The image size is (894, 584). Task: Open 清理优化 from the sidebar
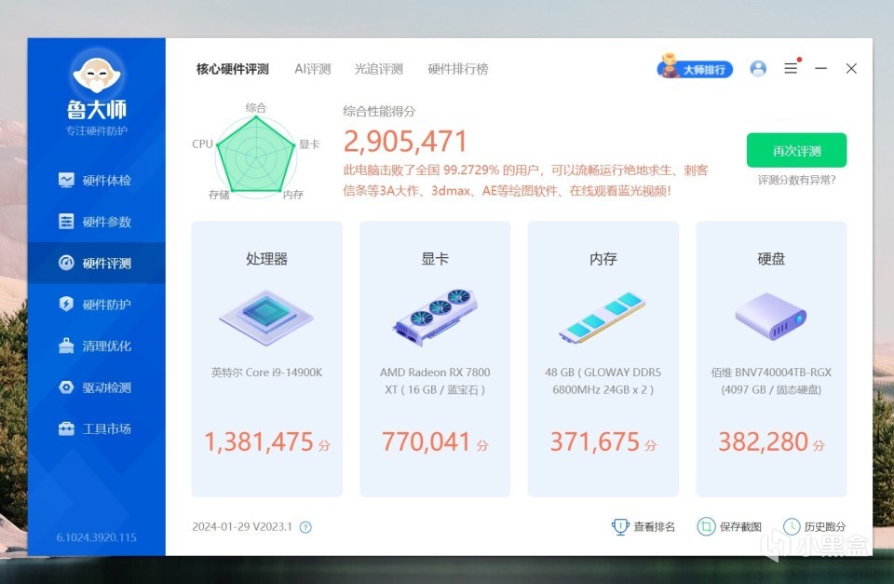[96, 346]
